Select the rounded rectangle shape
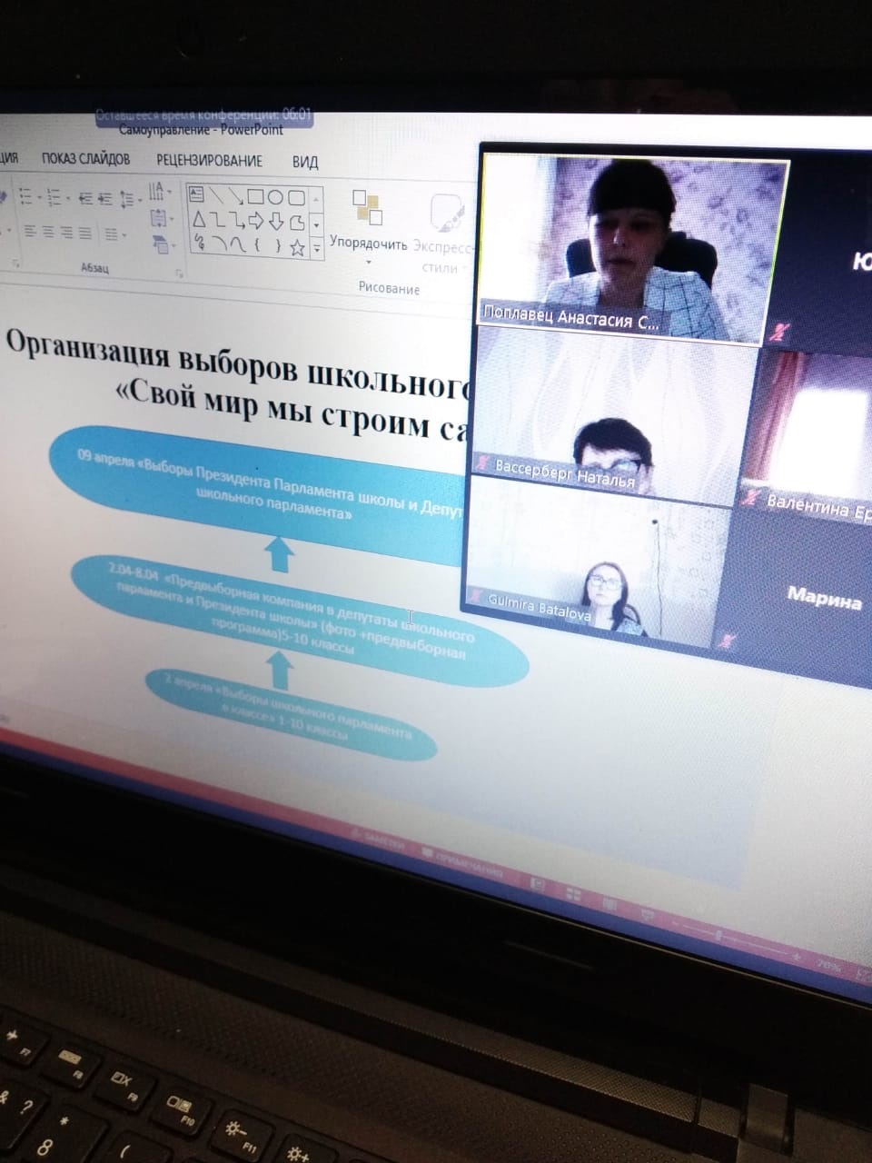Viewport: 872px width, 1163px height. [295, 198]
